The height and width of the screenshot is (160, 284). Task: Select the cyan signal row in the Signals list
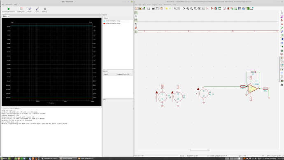[116, 21]
